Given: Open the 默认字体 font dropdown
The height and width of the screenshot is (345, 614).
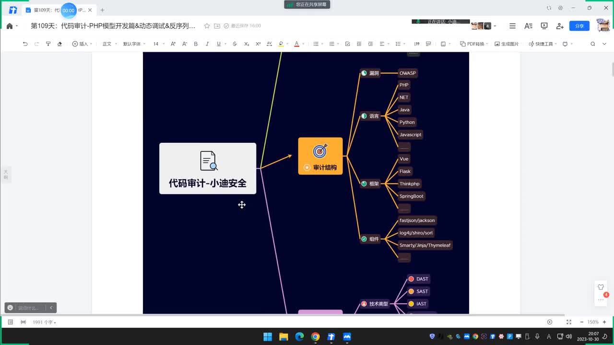Looking at the screenshot, I should click(134, 44).
